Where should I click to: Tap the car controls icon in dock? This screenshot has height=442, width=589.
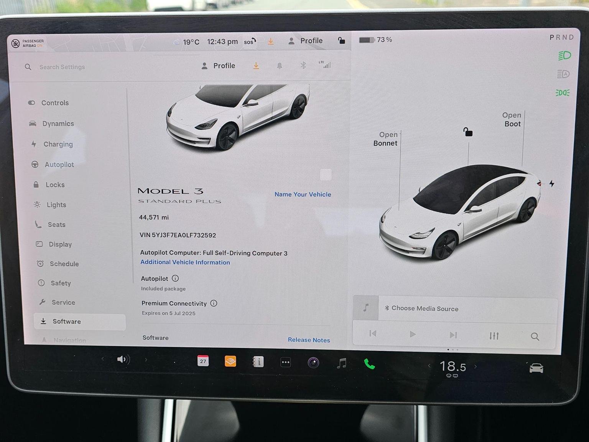pyautogui.click(x=536, y=368)
